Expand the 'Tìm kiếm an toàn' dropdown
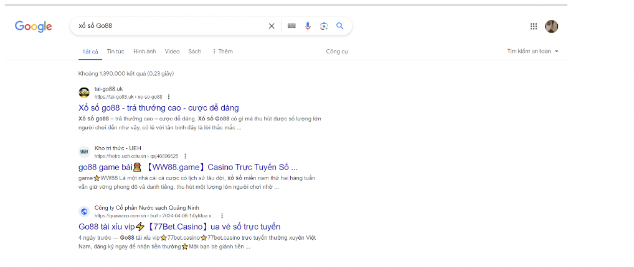Screen dimensions: 634x267 tap(533, 51)
